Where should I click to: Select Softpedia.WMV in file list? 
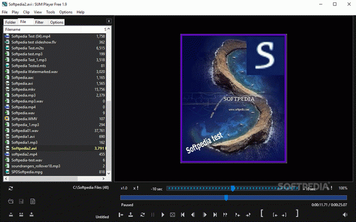pos(55,119)
